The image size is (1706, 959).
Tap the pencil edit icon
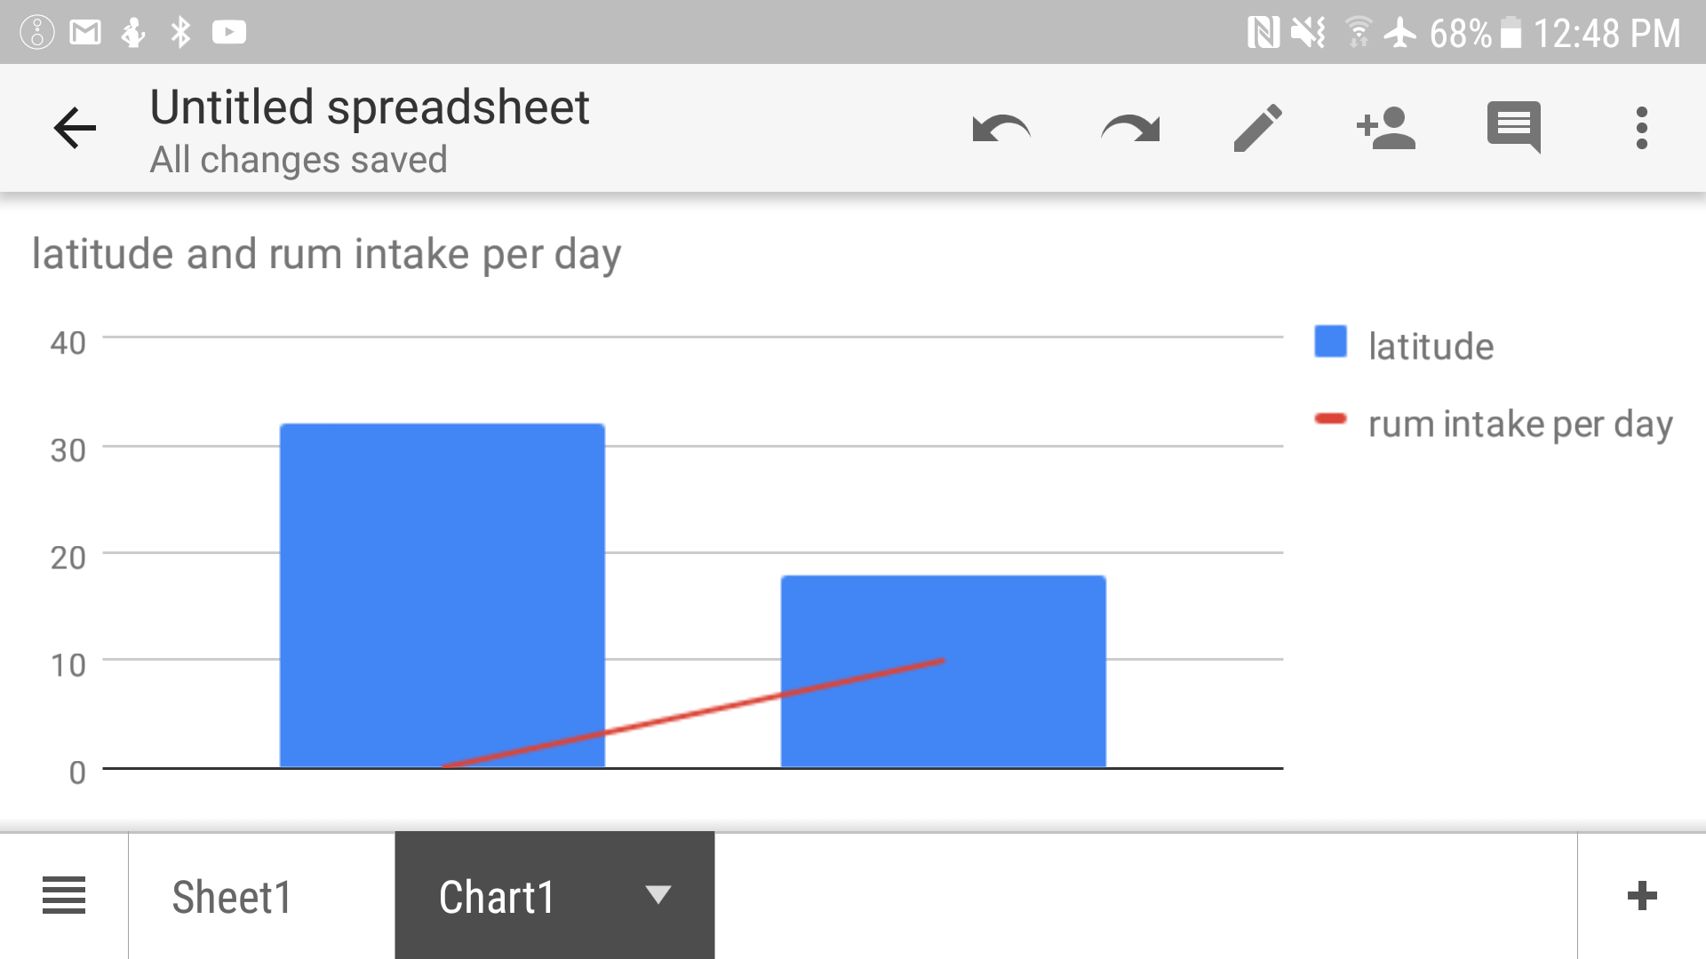(x=1258, y=129)
